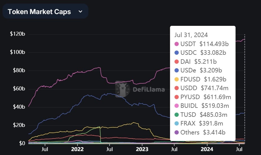Image resolution: width=261 pixels, height=155 pixels.
Task: Click the 2022 x-axis label
Action: point(77,149)
